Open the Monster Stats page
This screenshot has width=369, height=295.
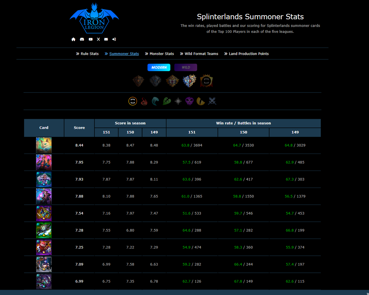159,54
